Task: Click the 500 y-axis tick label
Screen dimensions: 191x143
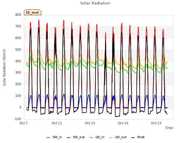Action: 18,49
